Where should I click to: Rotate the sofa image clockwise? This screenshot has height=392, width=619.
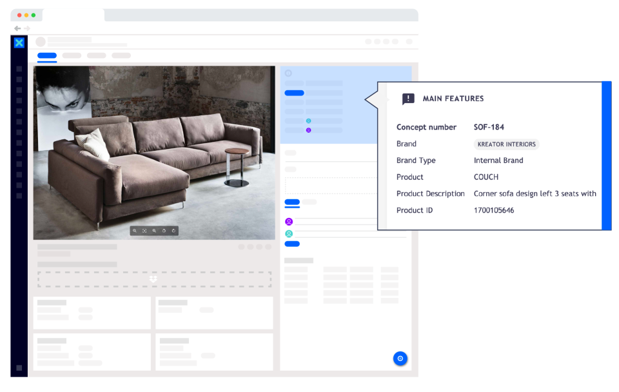174,231
